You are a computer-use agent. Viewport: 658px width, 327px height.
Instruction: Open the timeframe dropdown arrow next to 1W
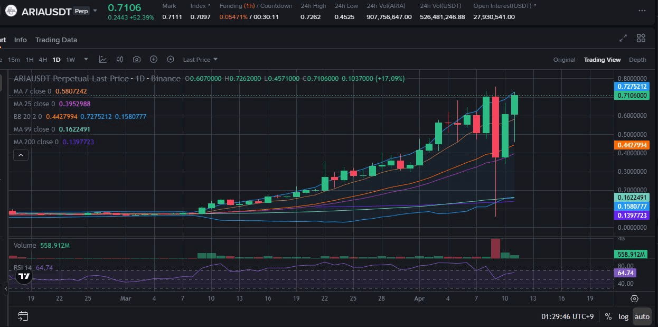tap(86, 59)
